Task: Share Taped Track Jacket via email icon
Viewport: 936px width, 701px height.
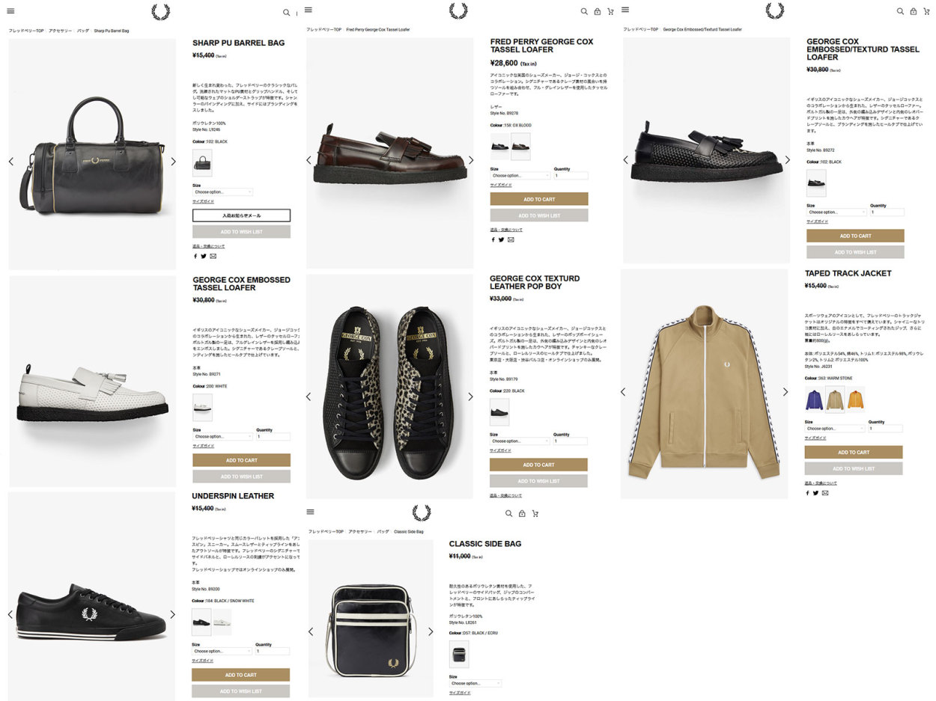Action: [825, 493]
